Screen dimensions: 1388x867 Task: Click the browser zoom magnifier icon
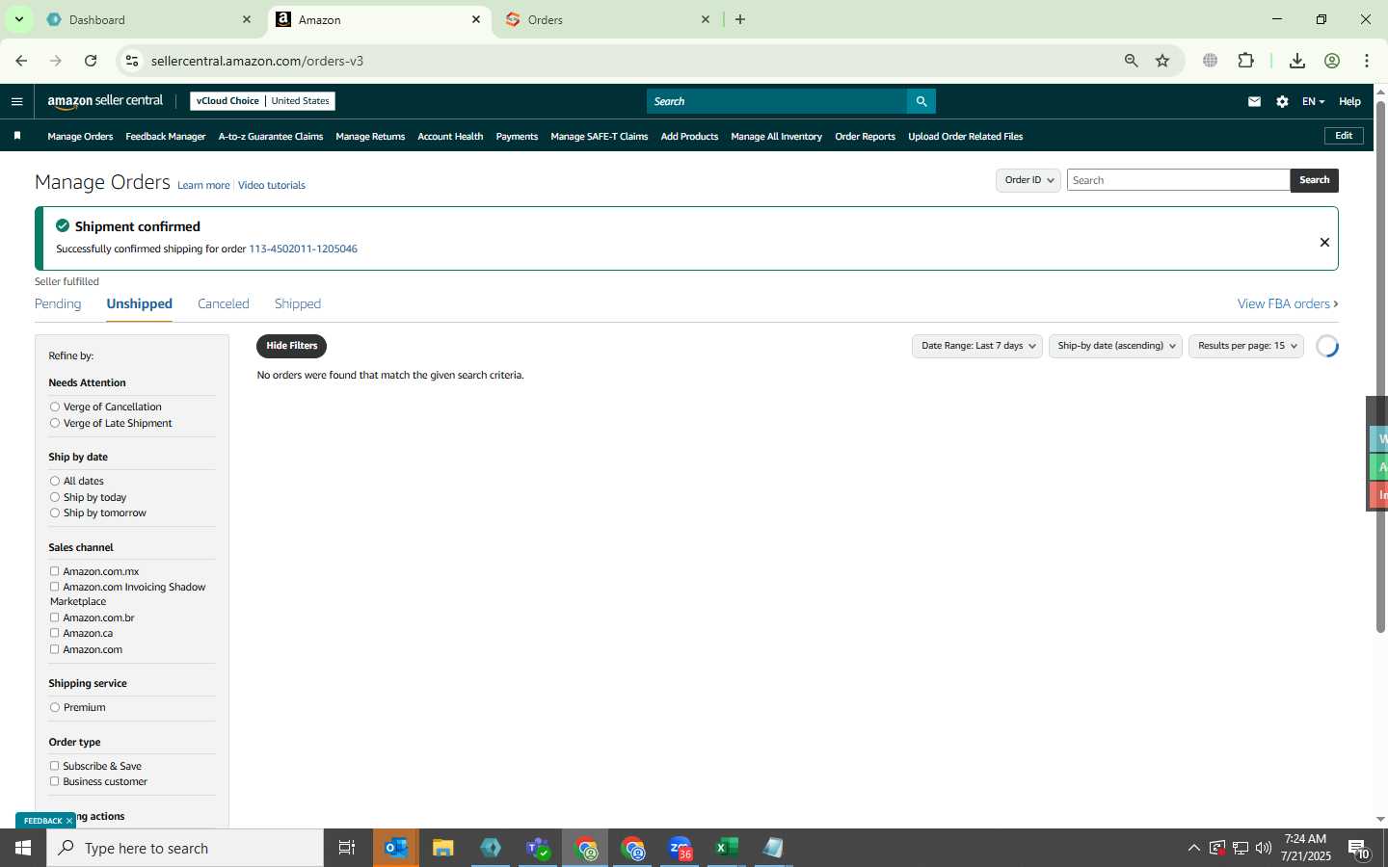1131,61
